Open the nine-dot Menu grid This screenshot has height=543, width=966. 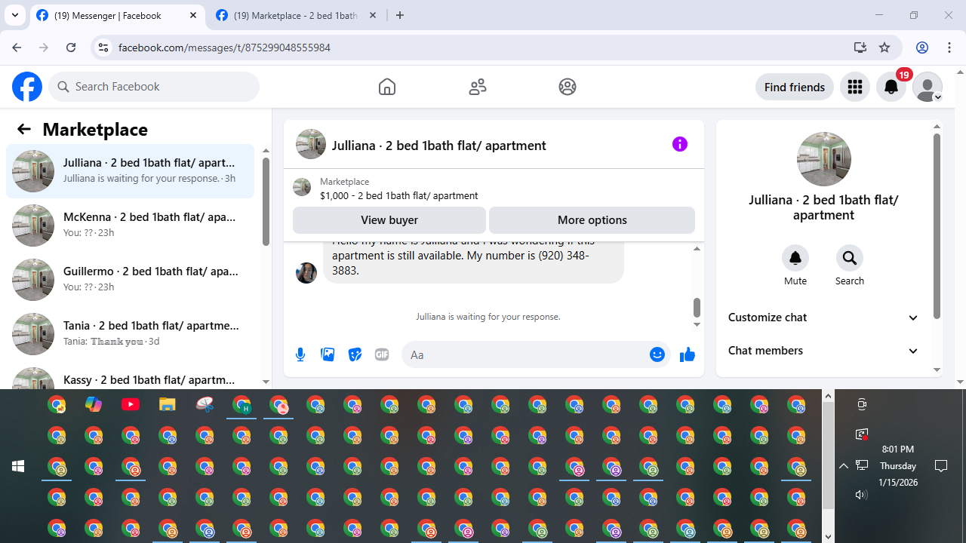[x=855, y=87]
